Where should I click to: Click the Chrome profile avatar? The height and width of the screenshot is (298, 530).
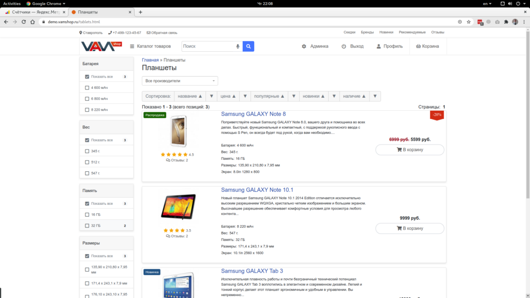tap(515, 22)
